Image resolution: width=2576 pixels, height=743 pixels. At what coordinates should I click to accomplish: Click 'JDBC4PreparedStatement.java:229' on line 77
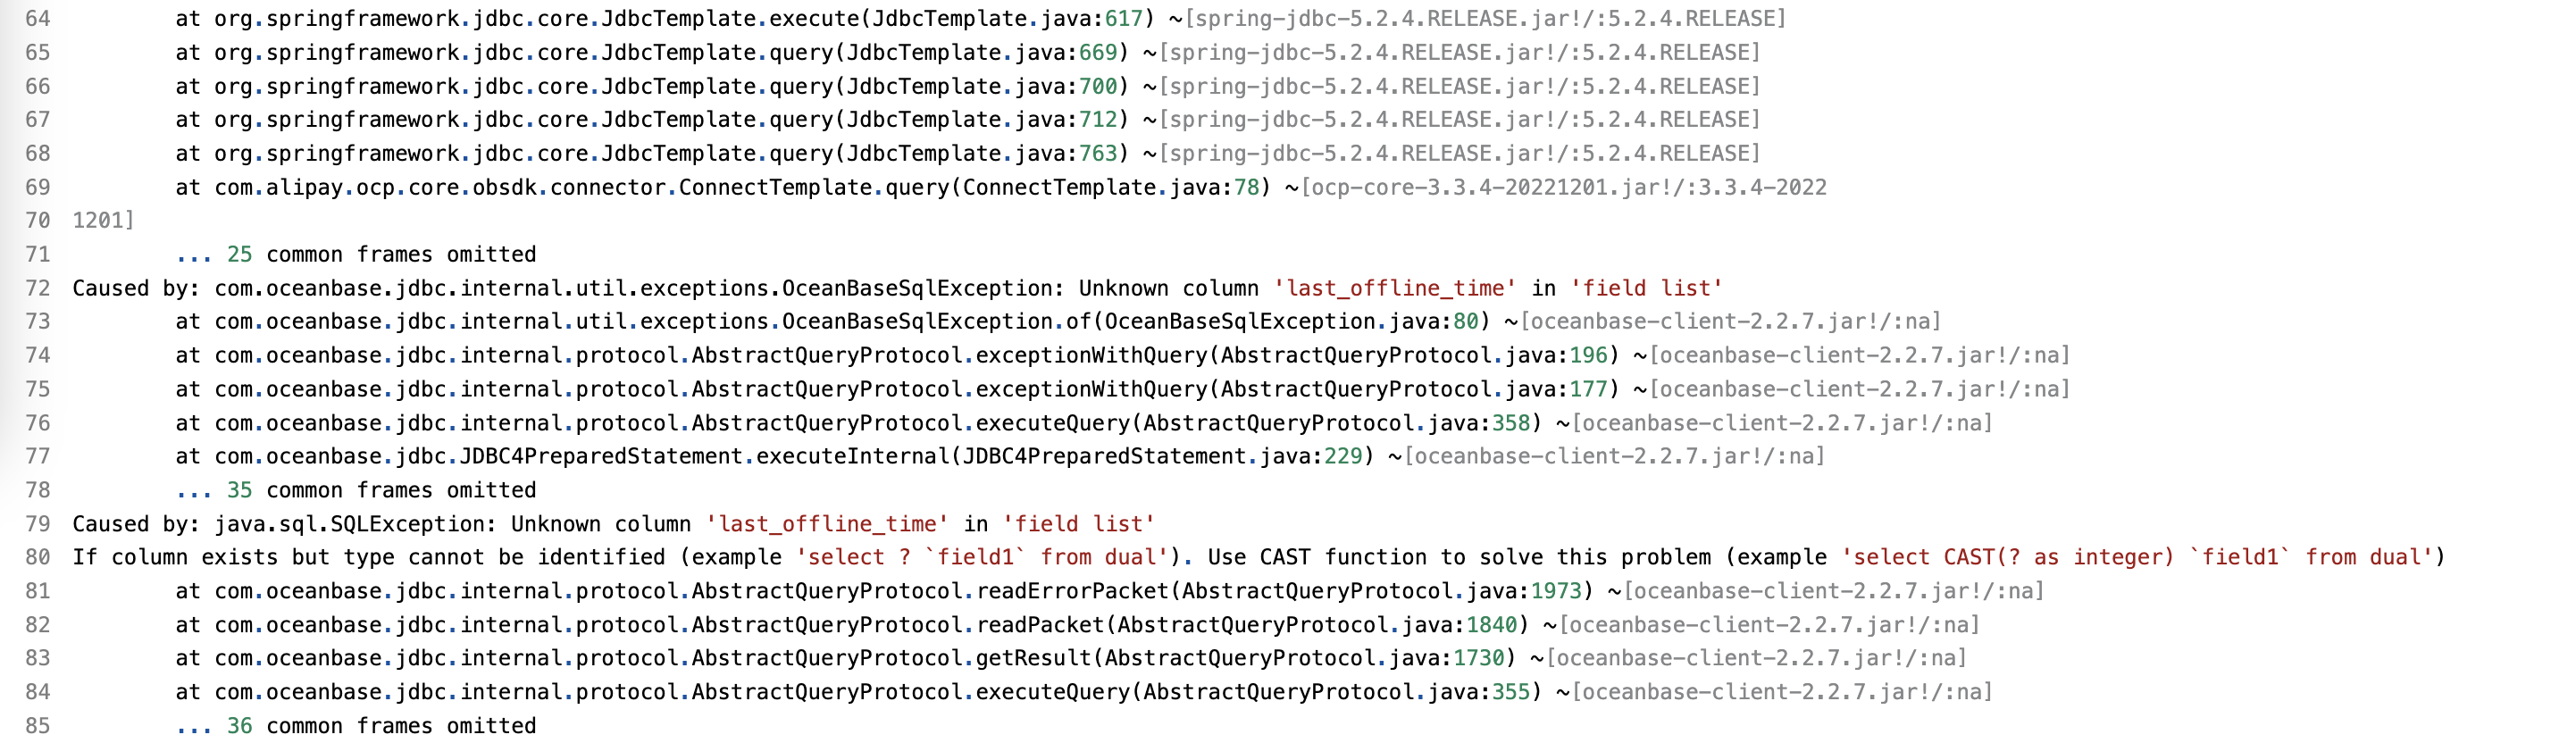[1162, 456]
